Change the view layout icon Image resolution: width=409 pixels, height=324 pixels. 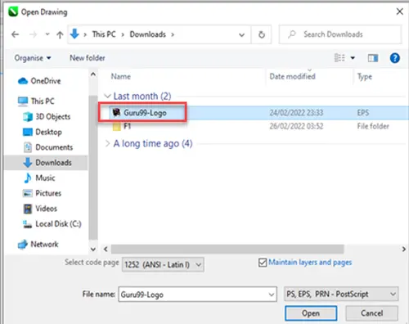339,58
